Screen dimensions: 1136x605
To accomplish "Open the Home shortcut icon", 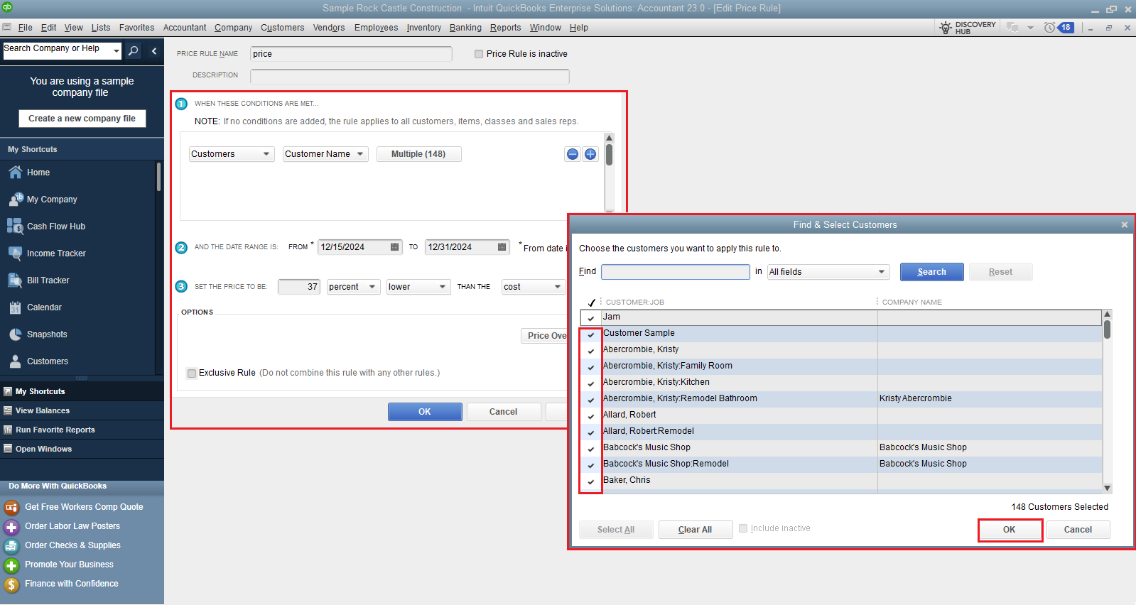I will coord(15,173).
